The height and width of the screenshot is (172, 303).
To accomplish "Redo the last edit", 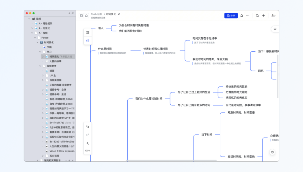I will pos(88,135).
